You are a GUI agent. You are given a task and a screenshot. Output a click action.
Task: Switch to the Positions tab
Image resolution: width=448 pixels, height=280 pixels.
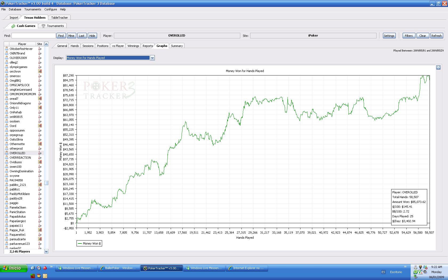click(x=103, y=46)
